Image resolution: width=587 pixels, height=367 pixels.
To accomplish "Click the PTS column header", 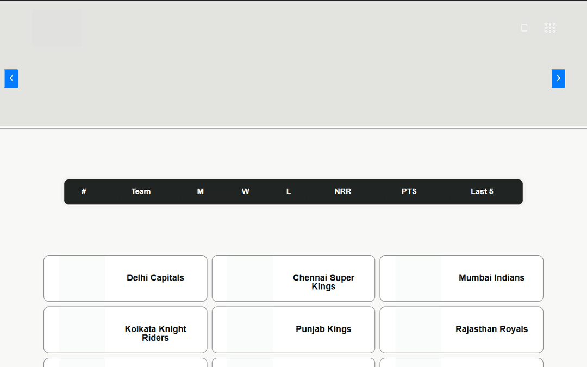I will click(x=409, y=191).
